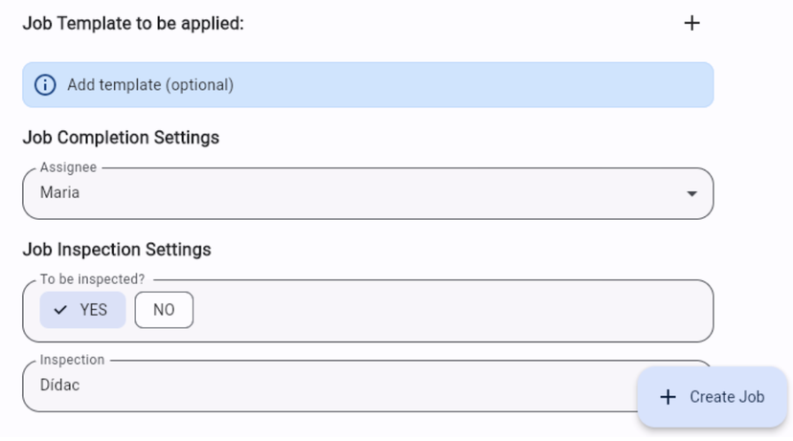Click the Job Inspection Settings heading
This screenshot has width=793, height=441.
click(x=117, y=250)
